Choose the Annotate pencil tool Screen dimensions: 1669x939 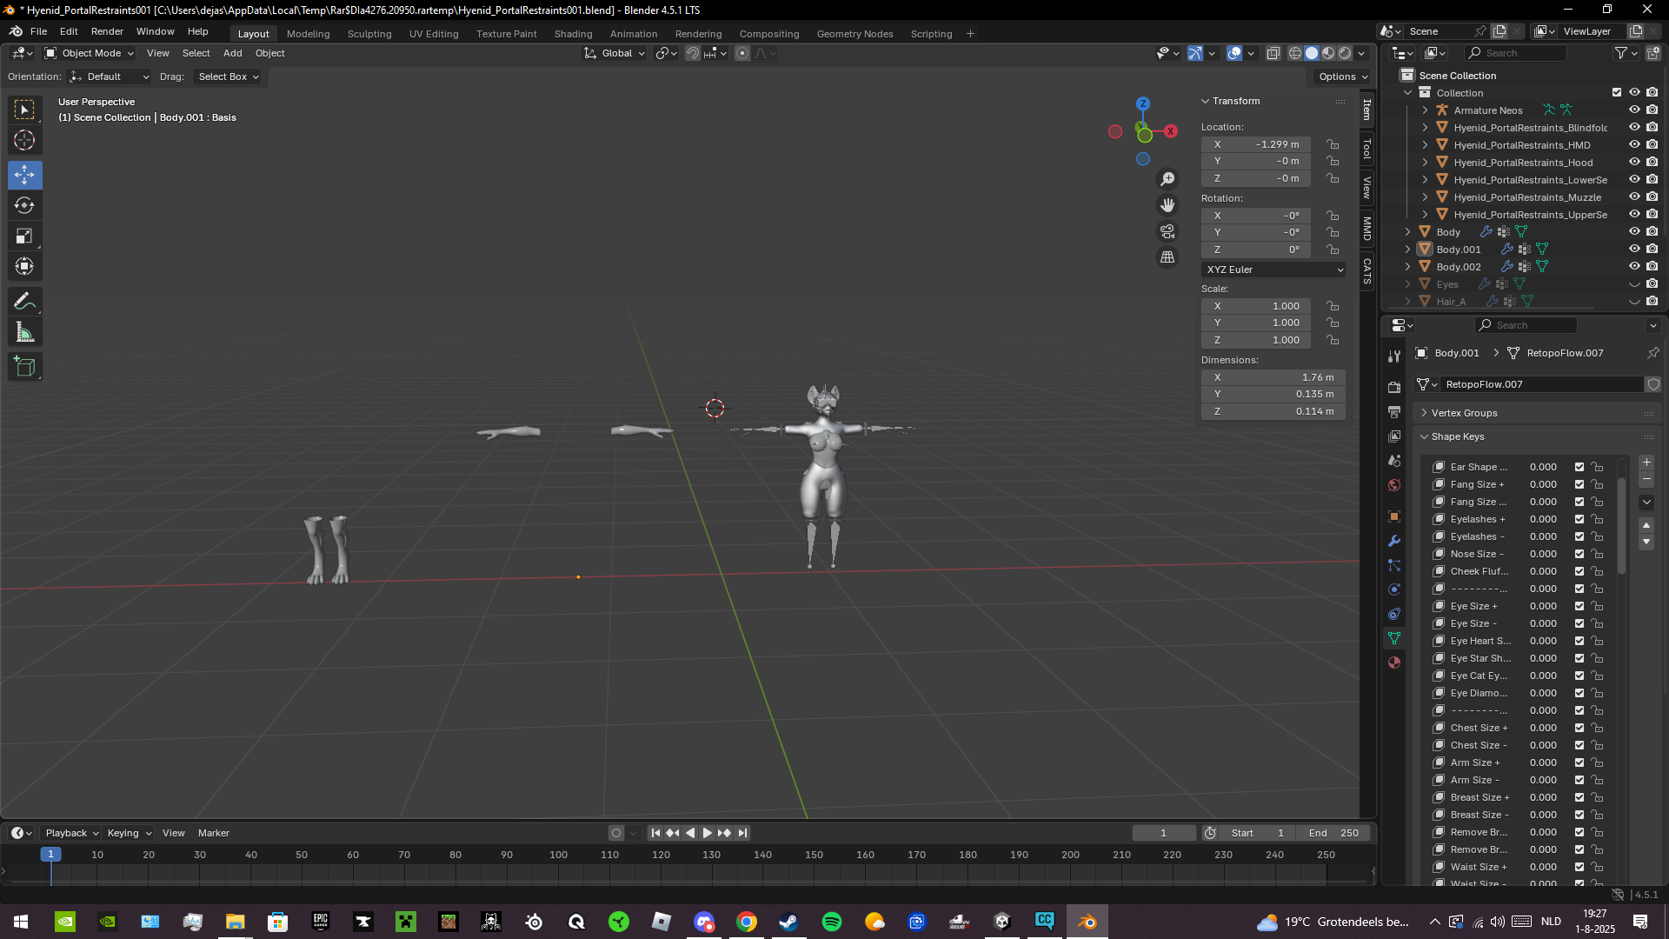(24, 302)
